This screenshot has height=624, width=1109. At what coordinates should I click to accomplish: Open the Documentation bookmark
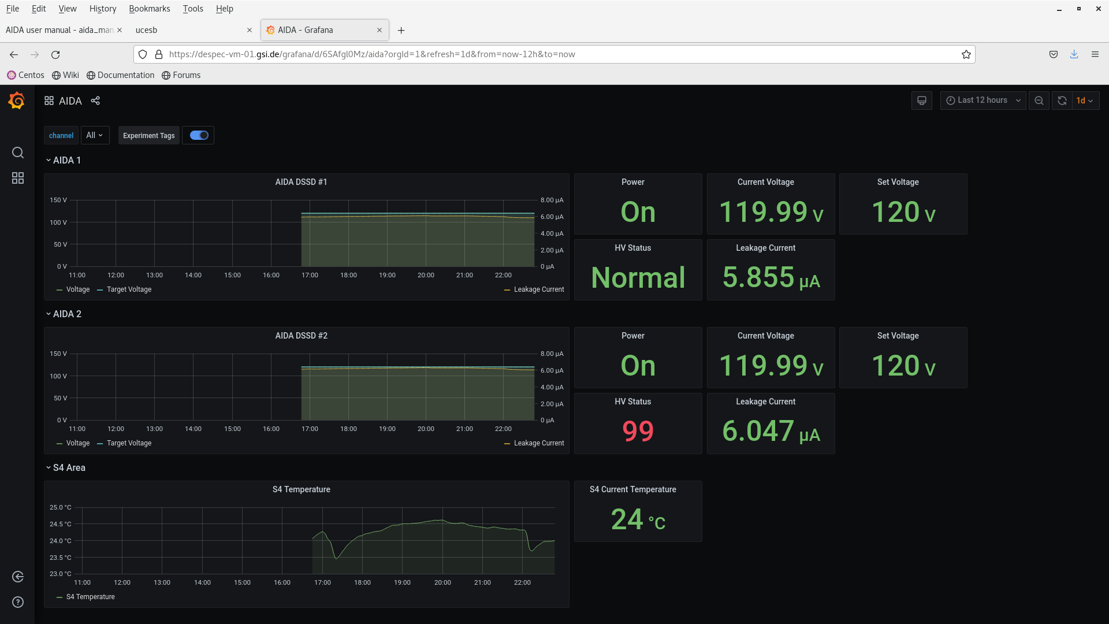tap(121, 75)
